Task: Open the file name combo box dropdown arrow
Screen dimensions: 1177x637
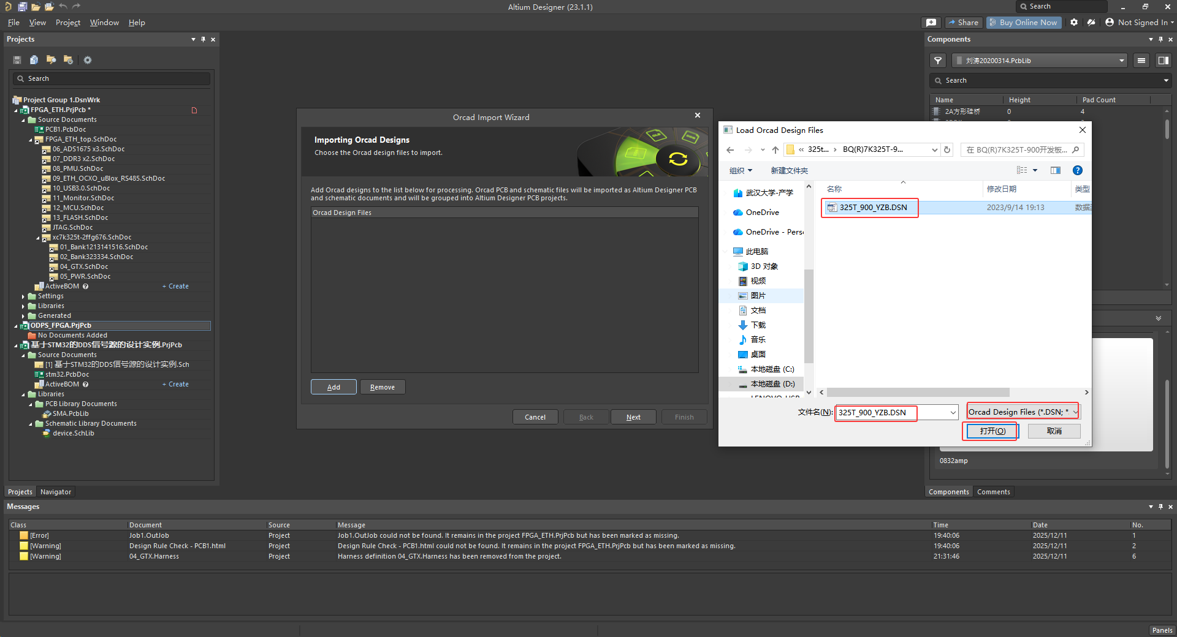Action: (953, 413)
